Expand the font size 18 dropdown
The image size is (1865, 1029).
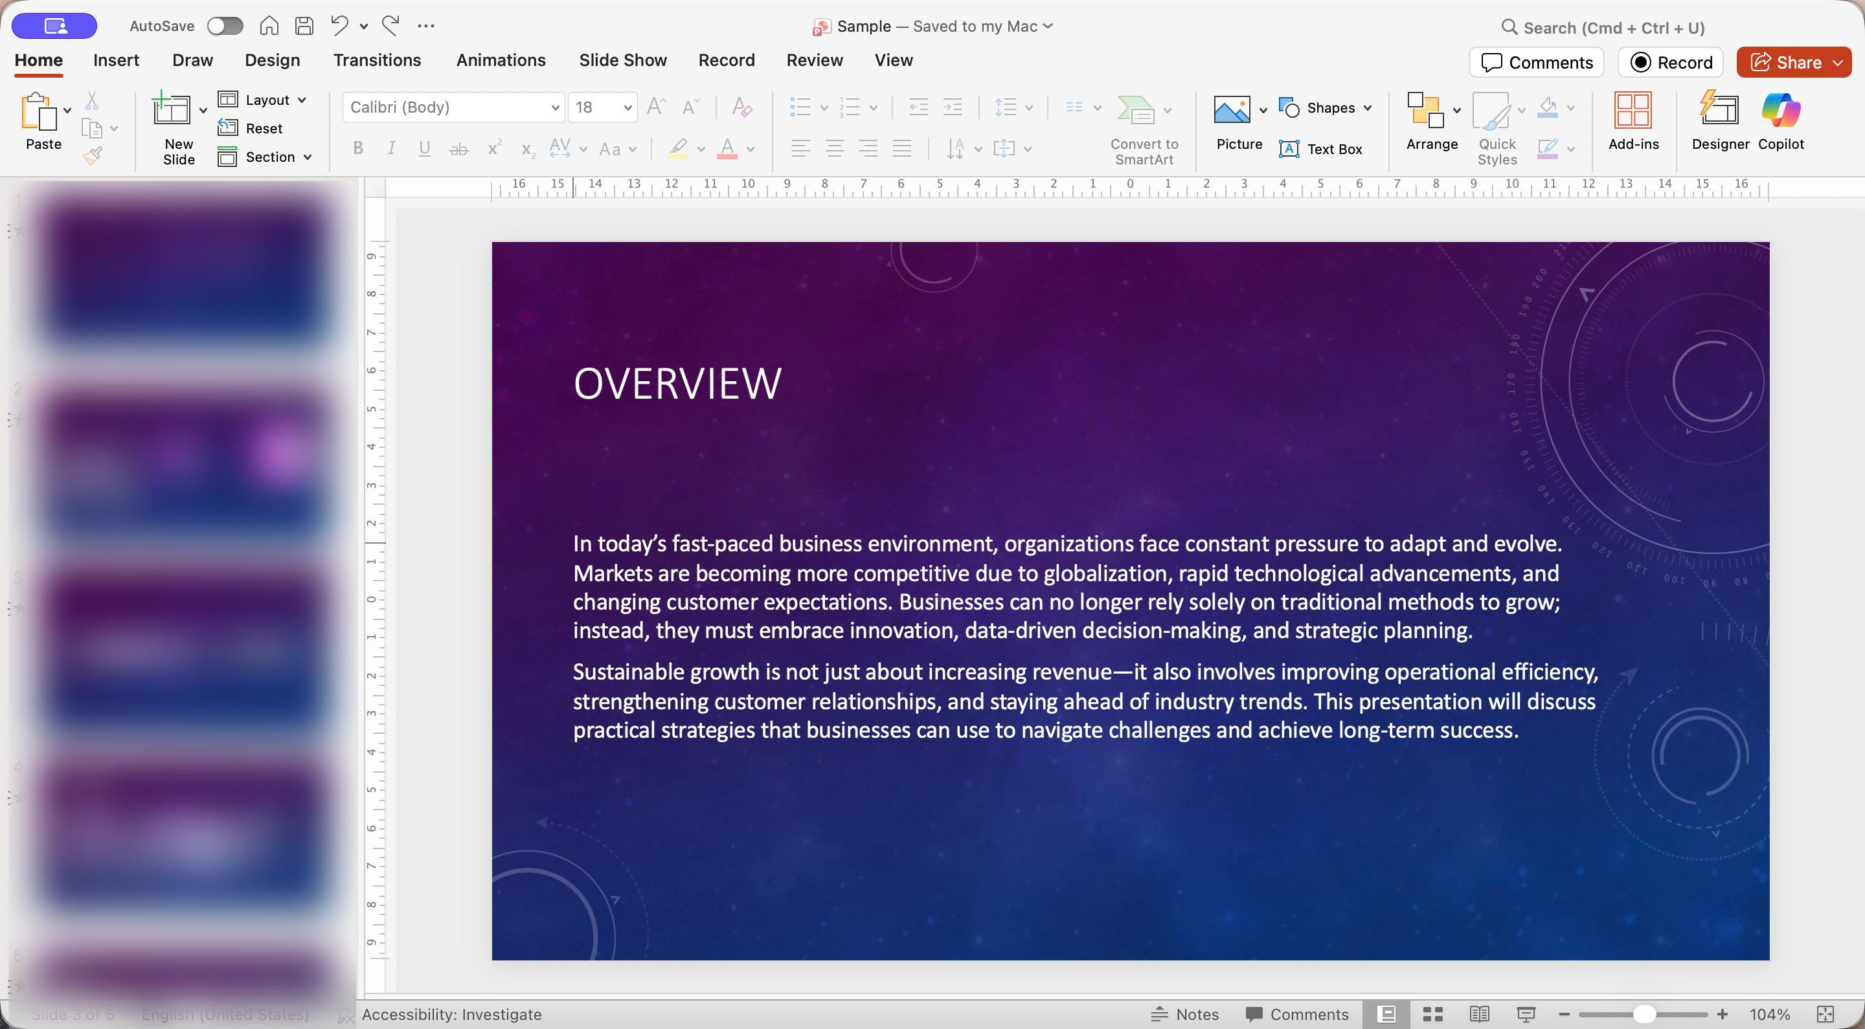pos(627,108)
